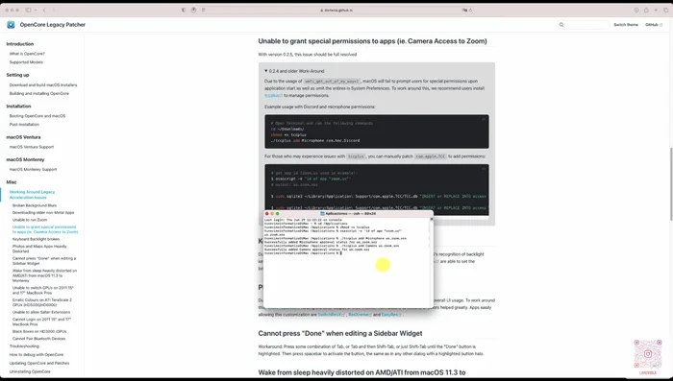Open macOS Ventura Support sidebar link
This screenshot has height=381, width=673.
(x=32, y=147)
